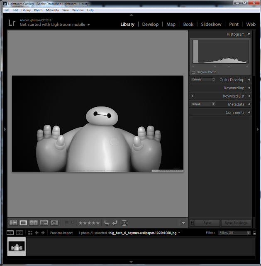Viewport: 261px width, 266px height.
Task: Open the Photo menu
Action: tap(38, 10)
